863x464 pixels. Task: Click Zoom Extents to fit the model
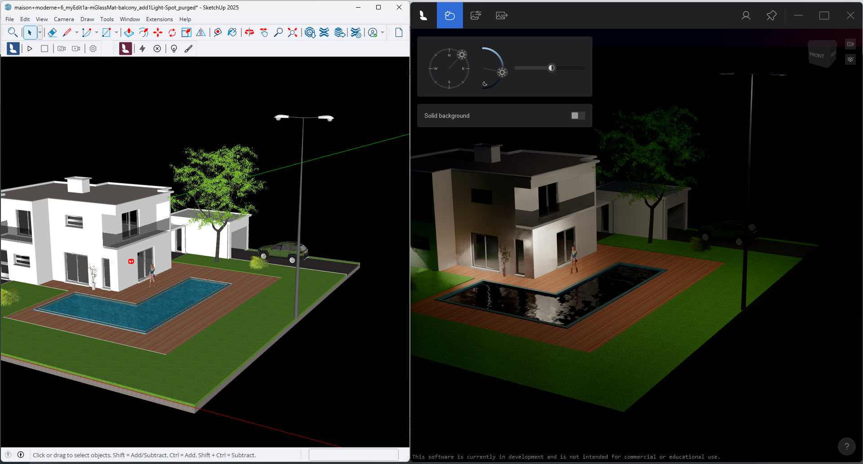(293, 32)
